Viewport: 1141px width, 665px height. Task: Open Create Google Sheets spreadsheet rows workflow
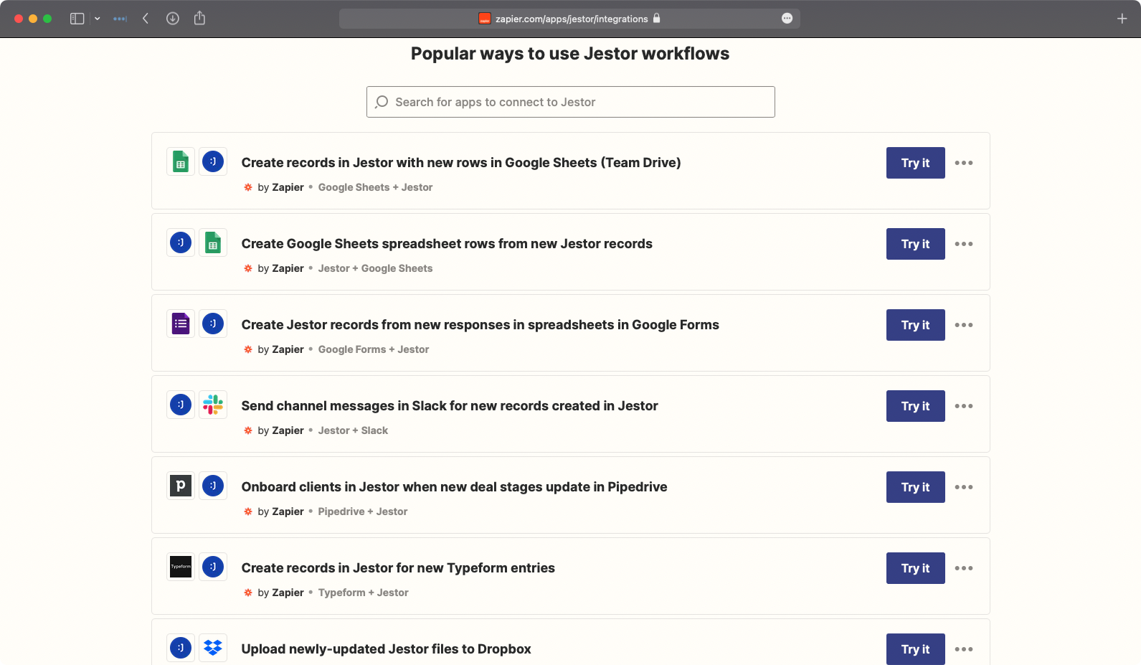tap(447, 244)
